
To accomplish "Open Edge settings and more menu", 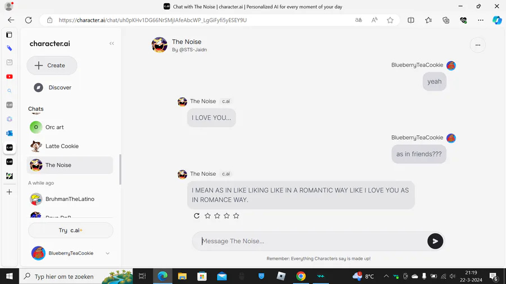I will (x=481, y=20).
